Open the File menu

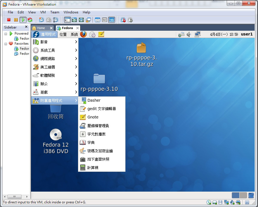pyautogui.click(x=10, y=12)
